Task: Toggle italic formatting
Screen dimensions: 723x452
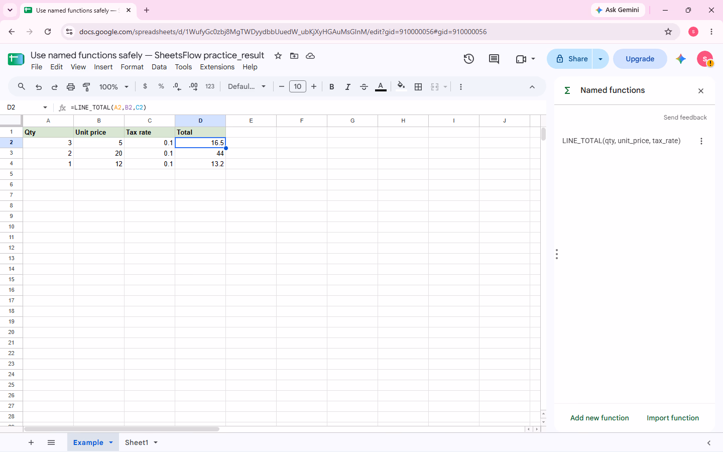Action: 347,87
